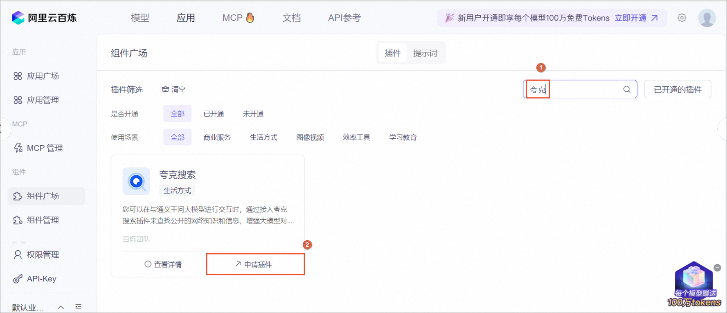Image resolution: width=727 pixels, height=313 pixels.
Task: Click the 组件管理 puzzle icon
Action: [18, 220]
